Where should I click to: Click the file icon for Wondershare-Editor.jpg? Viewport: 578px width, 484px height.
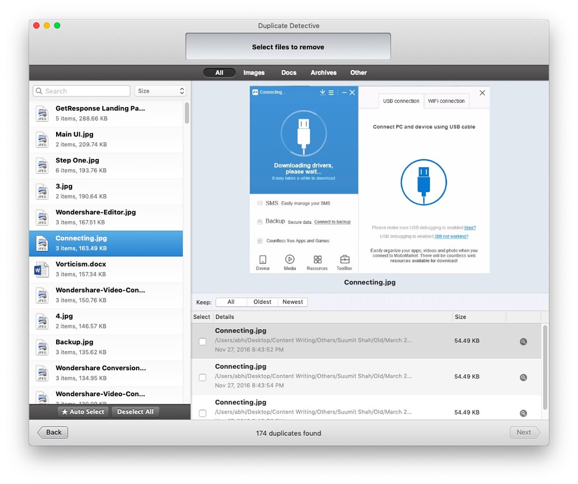click(42, 217)
